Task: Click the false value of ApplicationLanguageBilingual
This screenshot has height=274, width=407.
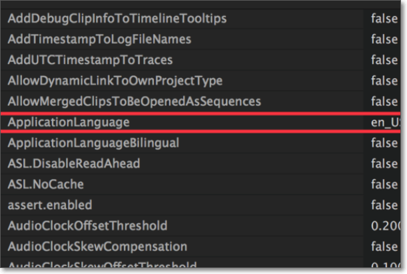Action: pyautogui.click(x=384, y=143)
